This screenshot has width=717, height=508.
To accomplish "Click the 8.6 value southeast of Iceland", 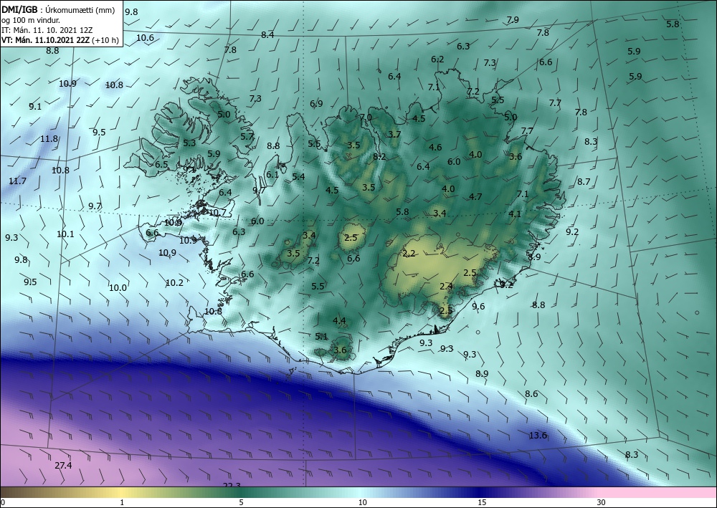I will point(531,394).
